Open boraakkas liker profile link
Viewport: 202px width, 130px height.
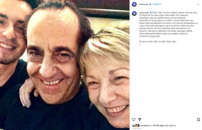click(x=145, y=125)
